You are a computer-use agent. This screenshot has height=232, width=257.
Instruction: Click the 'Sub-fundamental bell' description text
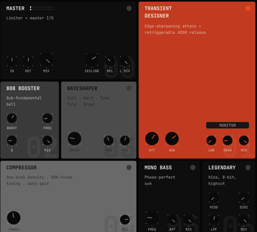click(23, 101)
